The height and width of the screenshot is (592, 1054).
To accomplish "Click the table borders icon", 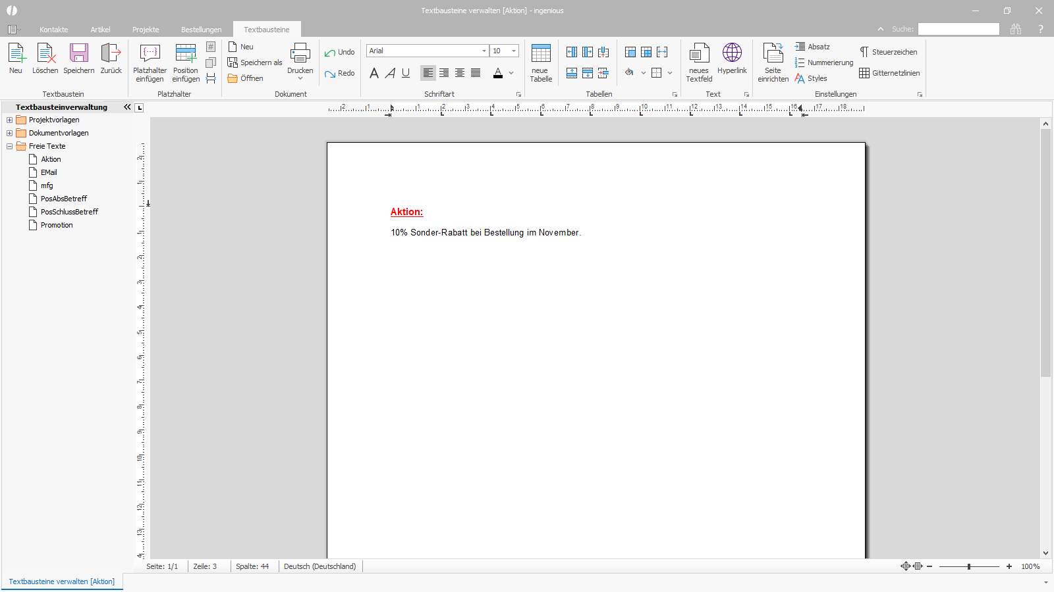I will click(x=657, y=73).
